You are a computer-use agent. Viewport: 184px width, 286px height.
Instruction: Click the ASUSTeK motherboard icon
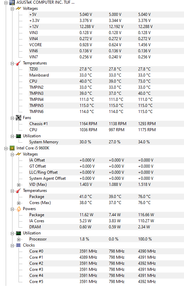click(12, 2)
